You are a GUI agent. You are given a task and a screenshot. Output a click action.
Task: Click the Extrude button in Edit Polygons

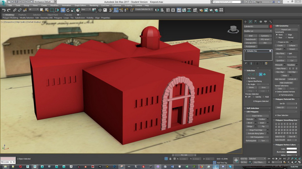point(250,119)
